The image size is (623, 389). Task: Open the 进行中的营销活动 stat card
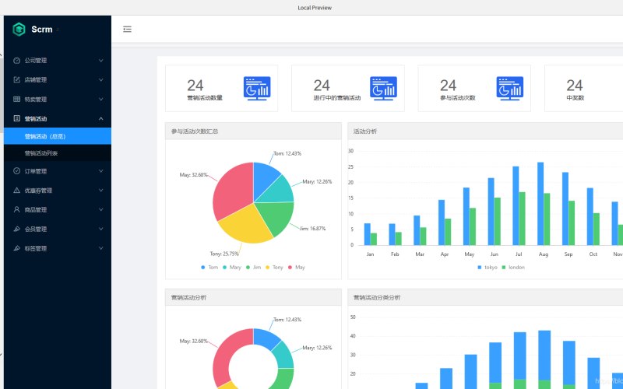tap(347, 88)
